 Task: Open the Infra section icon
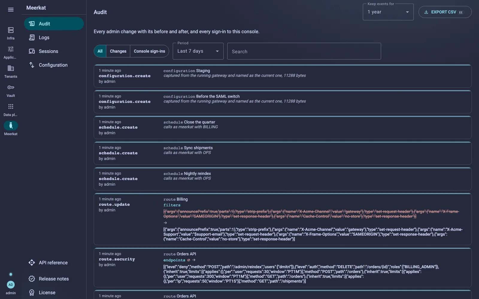click(x=11, y=30)
